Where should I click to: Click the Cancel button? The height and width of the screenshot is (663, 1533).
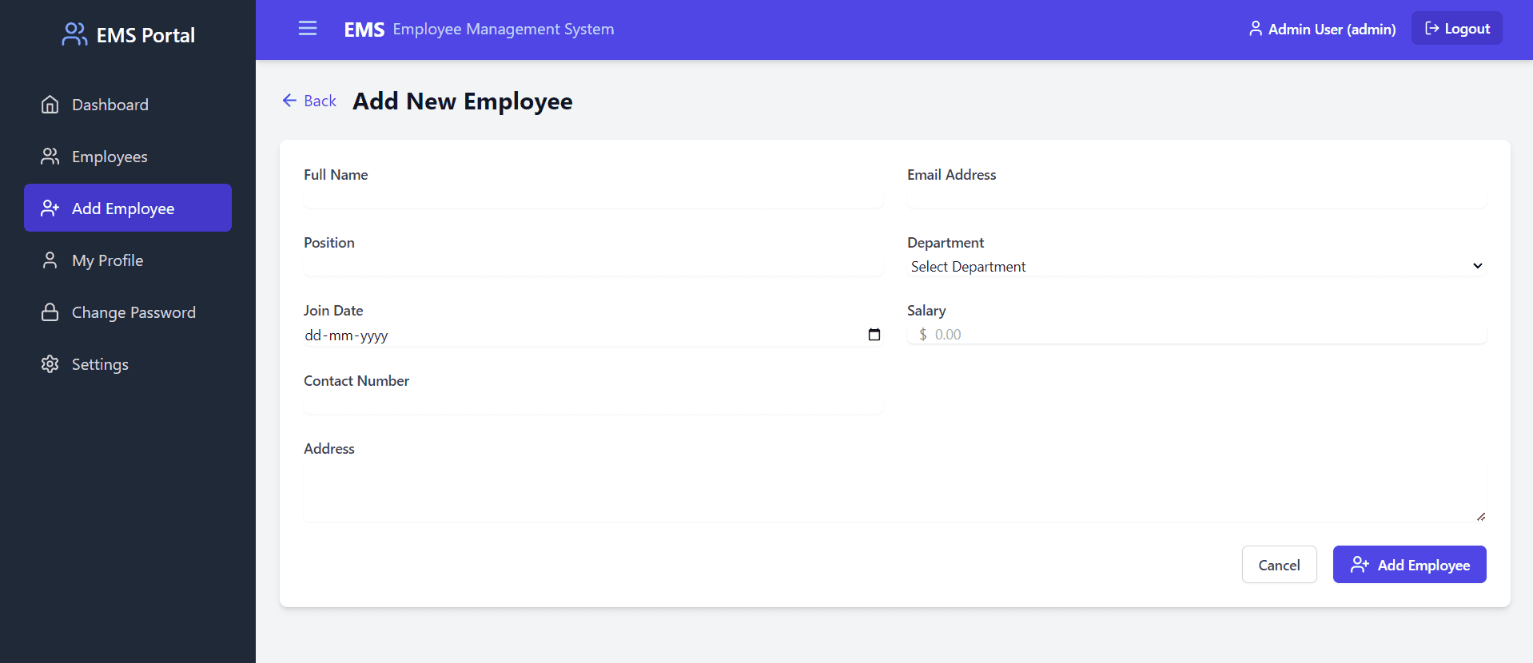tap(1280, 565)
